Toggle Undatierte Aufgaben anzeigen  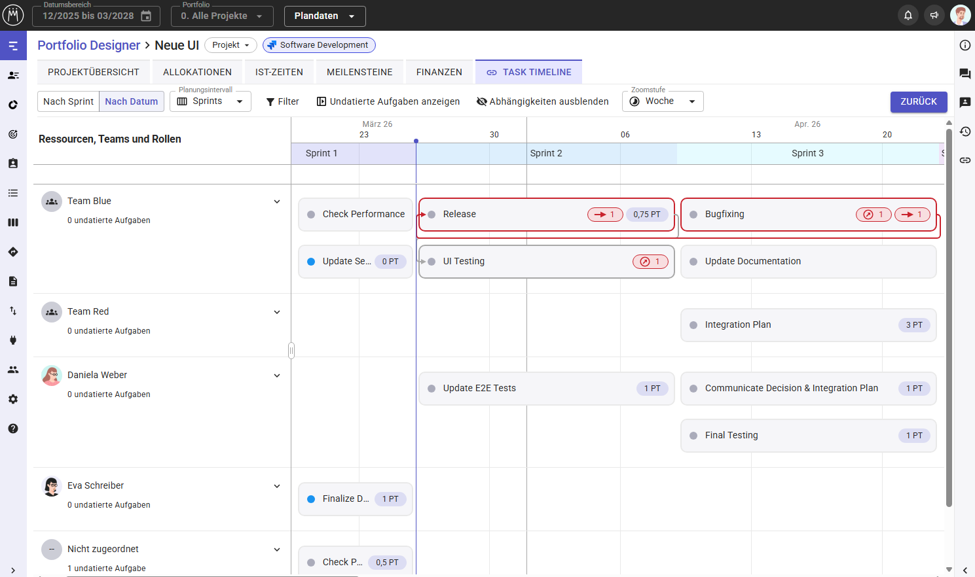(x=388, y=101)
